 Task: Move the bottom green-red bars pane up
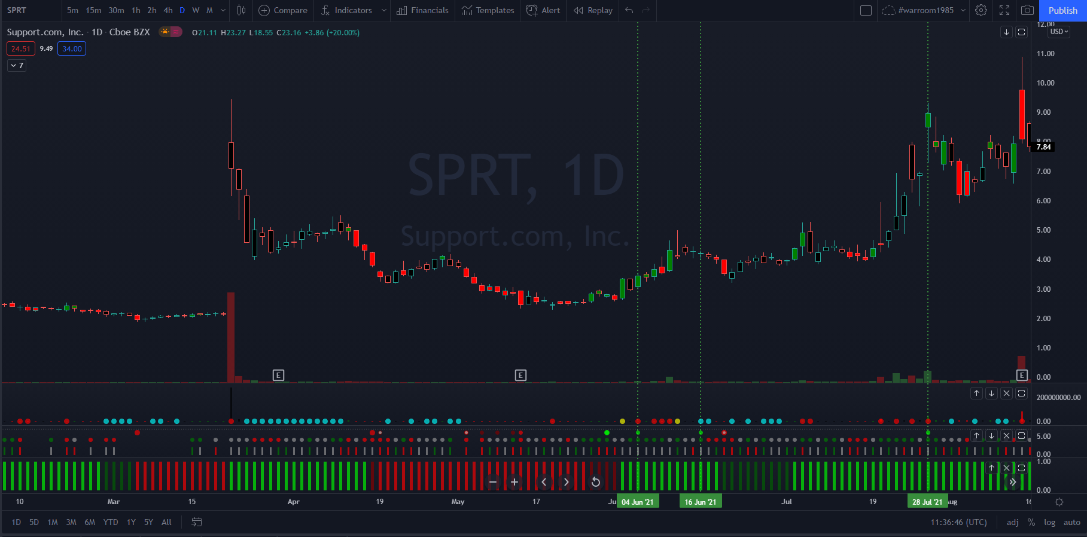tap(991, 468)
